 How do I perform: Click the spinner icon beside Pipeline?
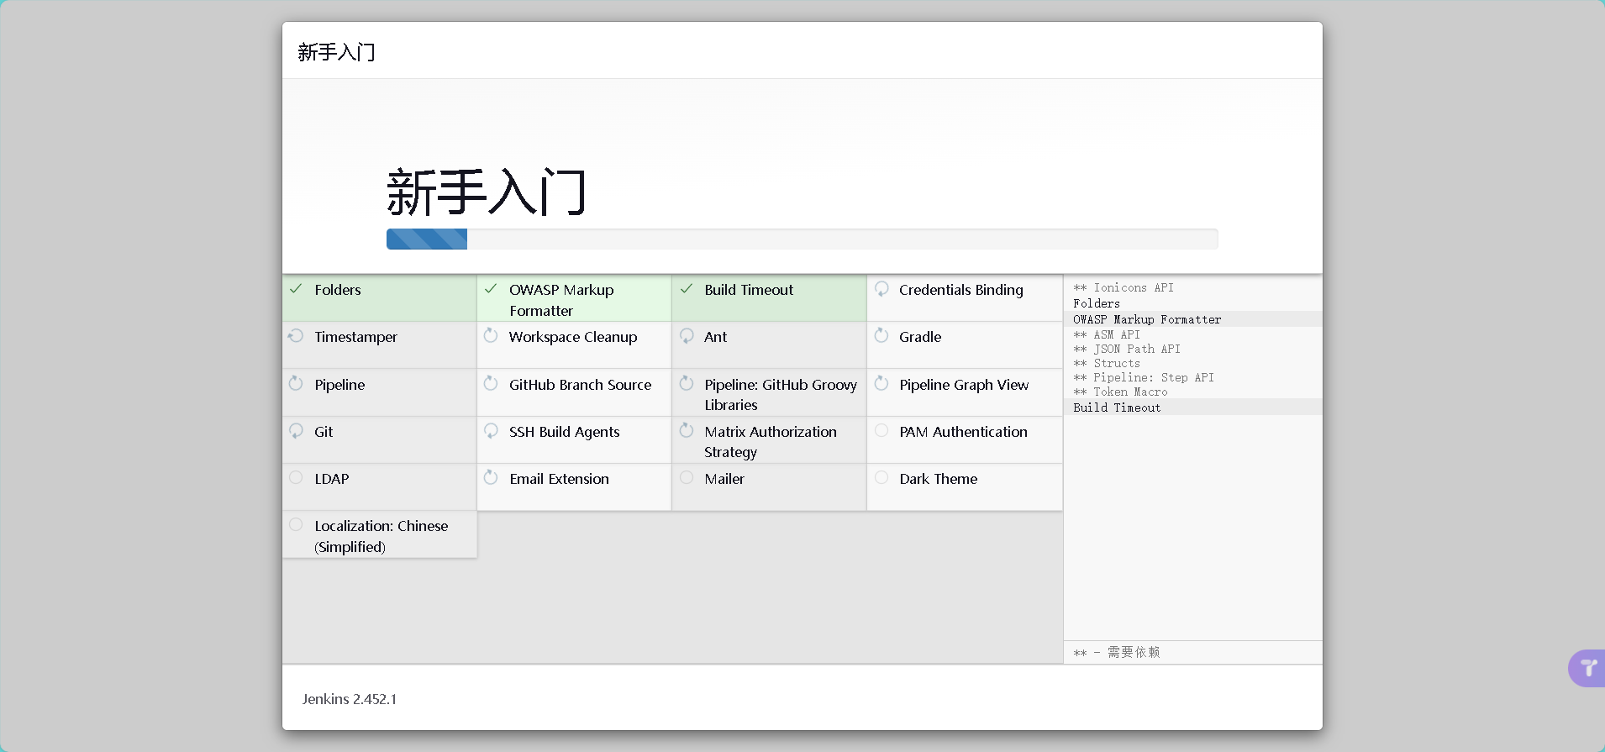[296, 384]
